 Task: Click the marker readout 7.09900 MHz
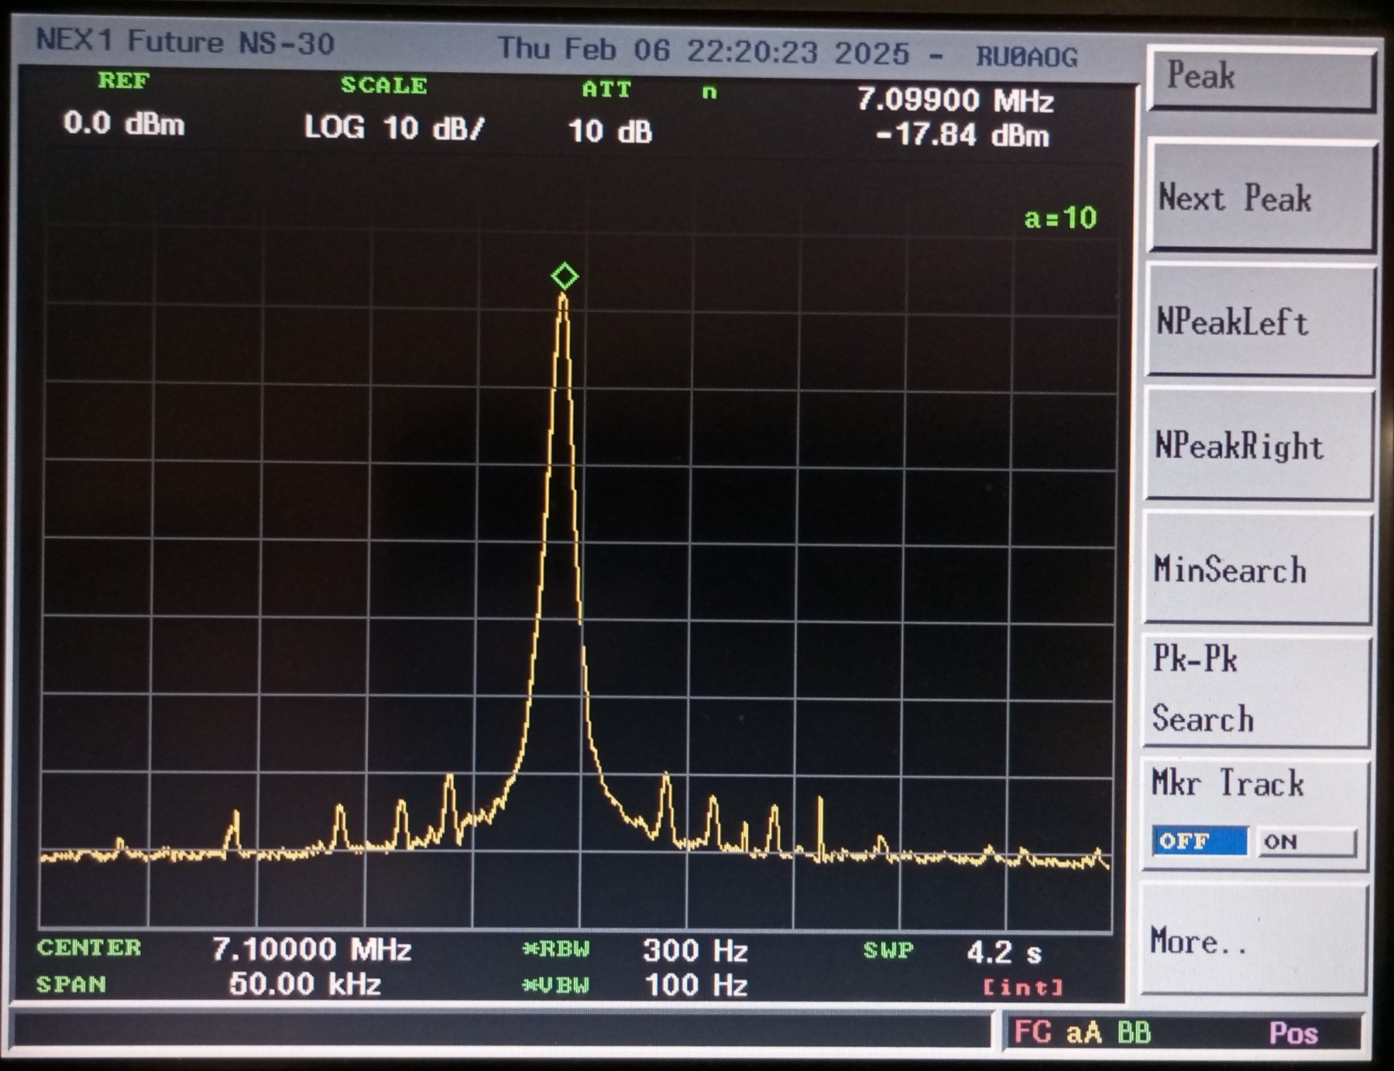coord(955,101)
